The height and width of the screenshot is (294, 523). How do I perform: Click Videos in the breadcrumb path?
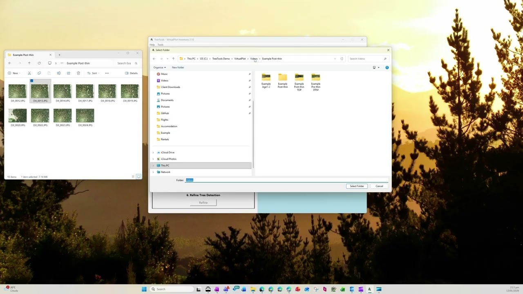(254, 59)
